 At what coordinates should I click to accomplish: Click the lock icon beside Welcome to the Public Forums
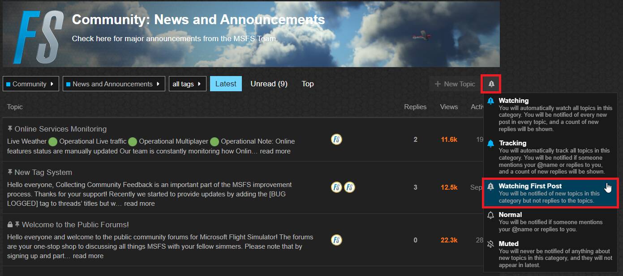point(10,225)
